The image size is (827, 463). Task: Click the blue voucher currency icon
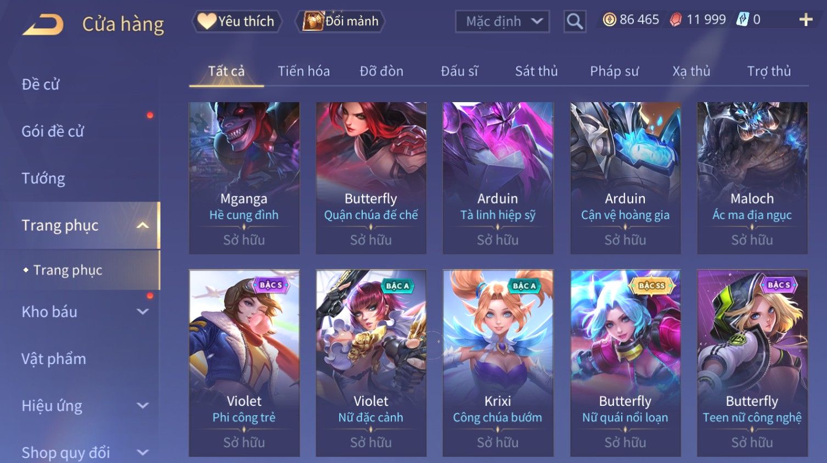point(742,20)
